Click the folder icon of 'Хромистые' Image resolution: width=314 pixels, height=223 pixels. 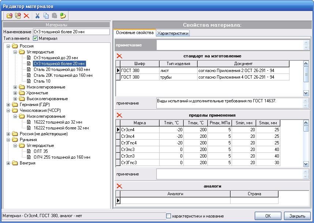[22, 93]
